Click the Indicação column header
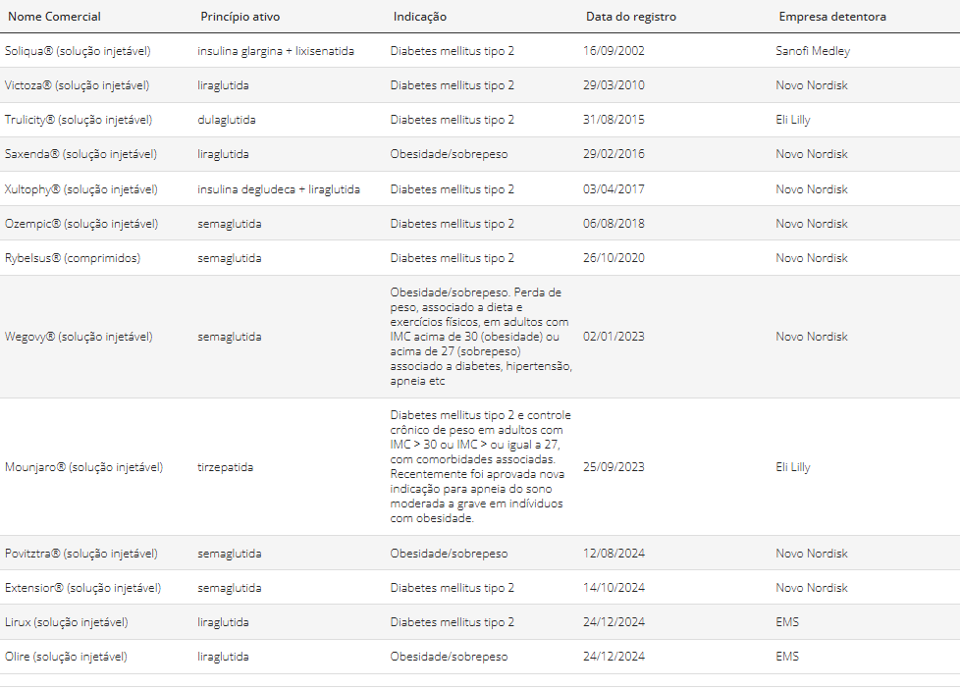The width and height of the screenshot is (960, 689). point(420,17)
